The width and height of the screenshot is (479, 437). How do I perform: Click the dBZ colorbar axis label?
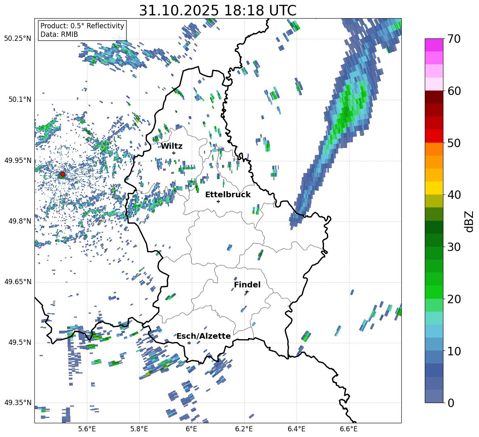click(x=470, y=221)
